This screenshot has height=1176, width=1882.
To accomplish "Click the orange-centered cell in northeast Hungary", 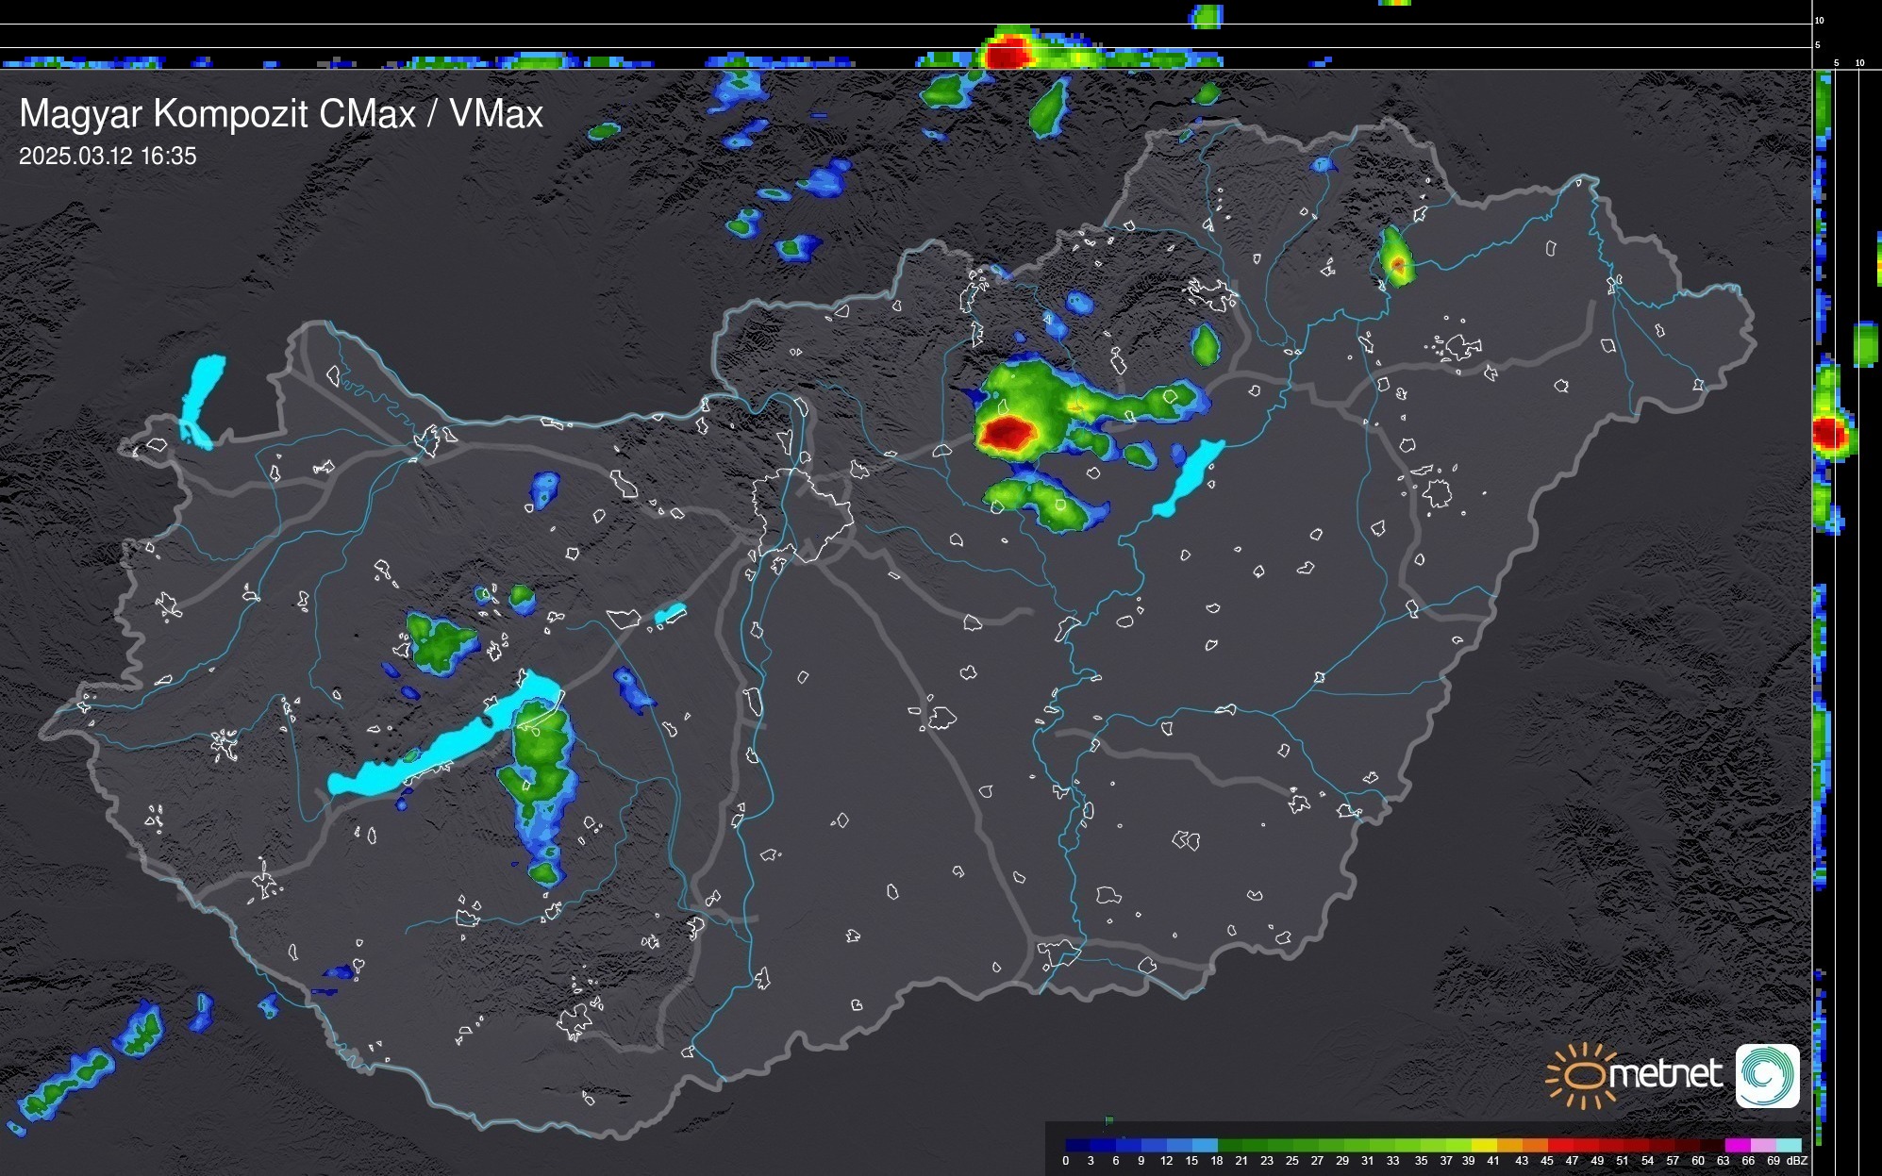I will tap(1397, 266).
